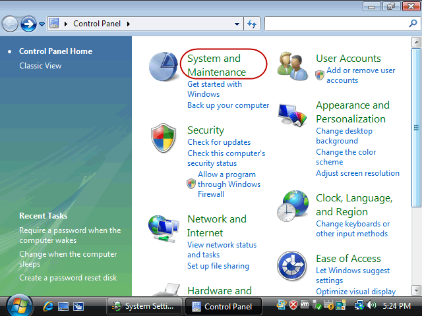Click the scrollbar up arrow
Screen dimensions: 422x316
coord(416,42)
